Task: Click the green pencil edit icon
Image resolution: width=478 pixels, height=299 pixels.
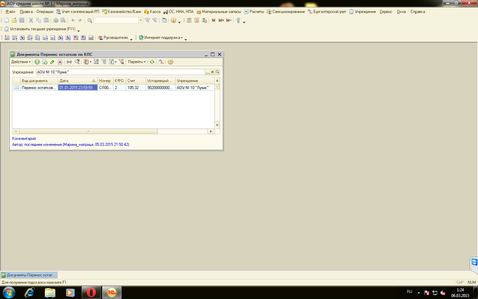Action: pos(52,62)
